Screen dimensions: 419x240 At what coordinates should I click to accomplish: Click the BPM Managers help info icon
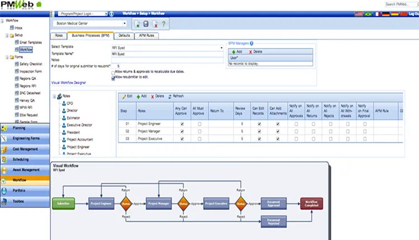tap(252, 43)
